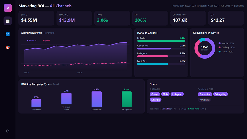Click the Retargeting 5.44x green bar
The width and height of the screenshot is (247, 139).
(127, 99)
